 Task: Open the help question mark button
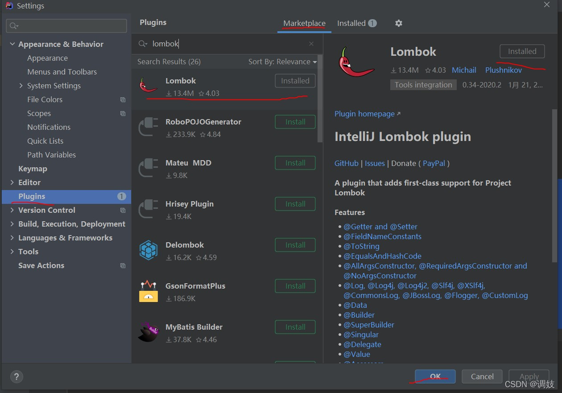(16, 376)
